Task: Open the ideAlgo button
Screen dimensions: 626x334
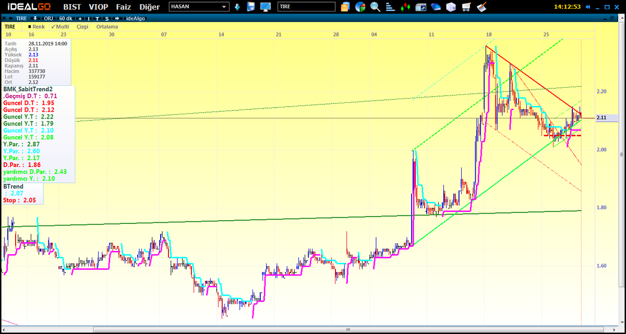Action: point(136,18)
